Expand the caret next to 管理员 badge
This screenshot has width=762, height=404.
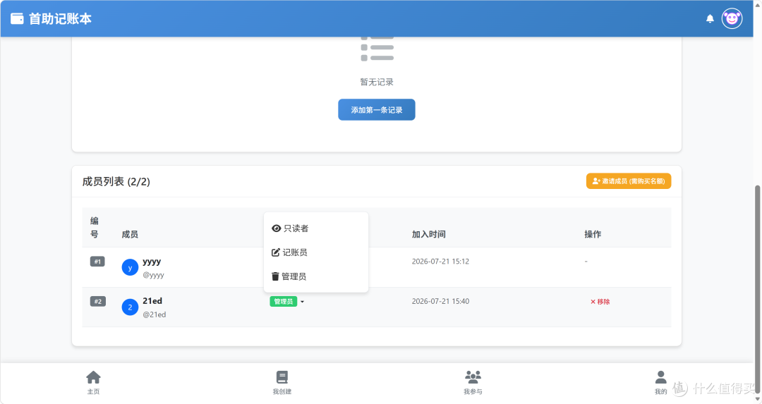click(302, 302)
